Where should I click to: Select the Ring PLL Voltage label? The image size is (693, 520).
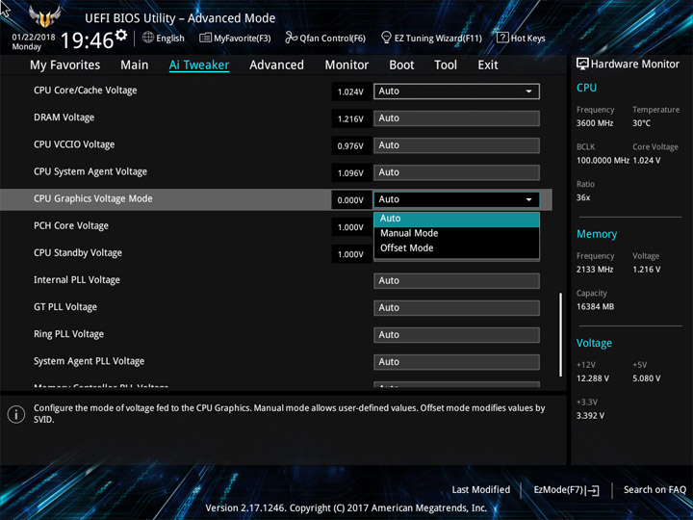69,334
